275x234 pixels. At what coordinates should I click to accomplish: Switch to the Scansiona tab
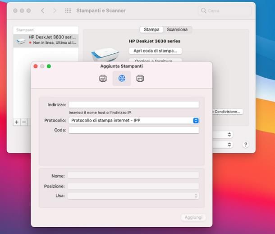(177, 29)
